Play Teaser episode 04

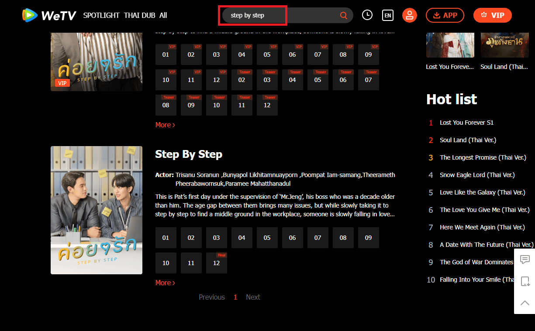293,80
